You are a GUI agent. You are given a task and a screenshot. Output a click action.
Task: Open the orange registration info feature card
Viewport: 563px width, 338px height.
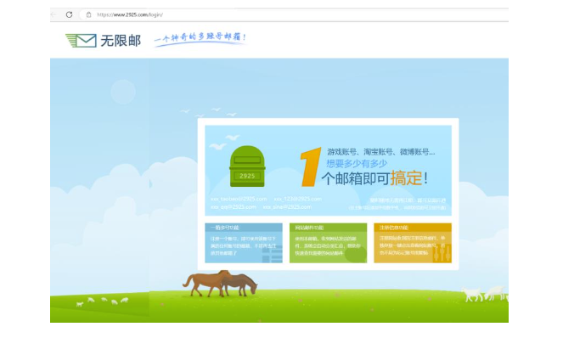[x=413, y=243]
